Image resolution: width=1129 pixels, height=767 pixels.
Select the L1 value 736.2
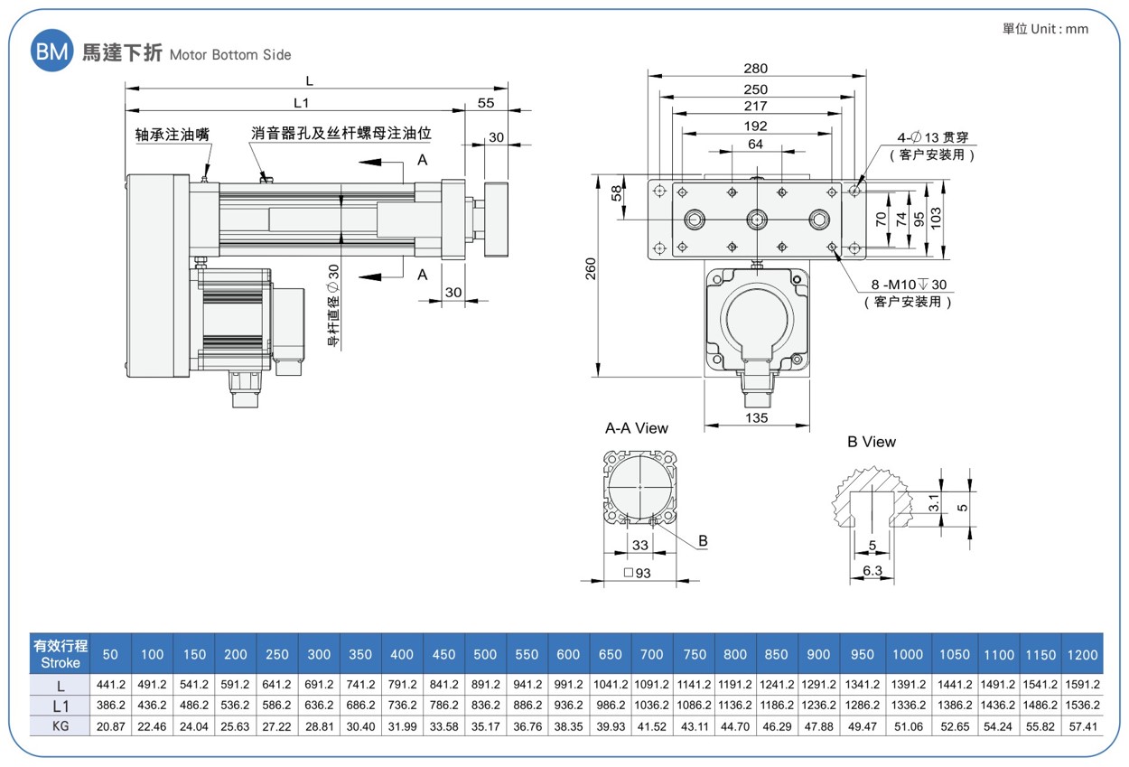pos(402,705)
